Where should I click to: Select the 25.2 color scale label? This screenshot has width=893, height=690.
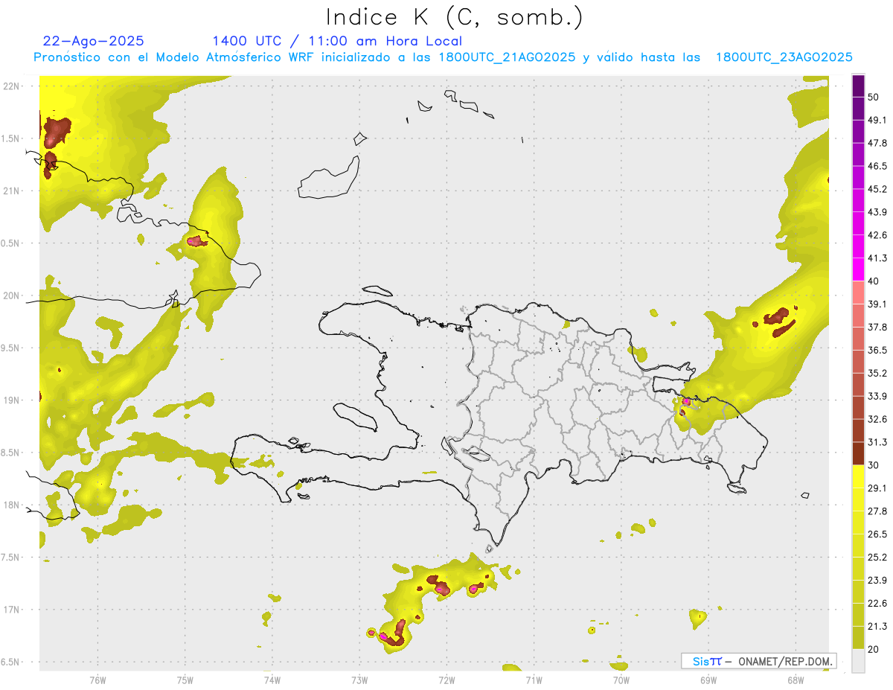[877, 558]
